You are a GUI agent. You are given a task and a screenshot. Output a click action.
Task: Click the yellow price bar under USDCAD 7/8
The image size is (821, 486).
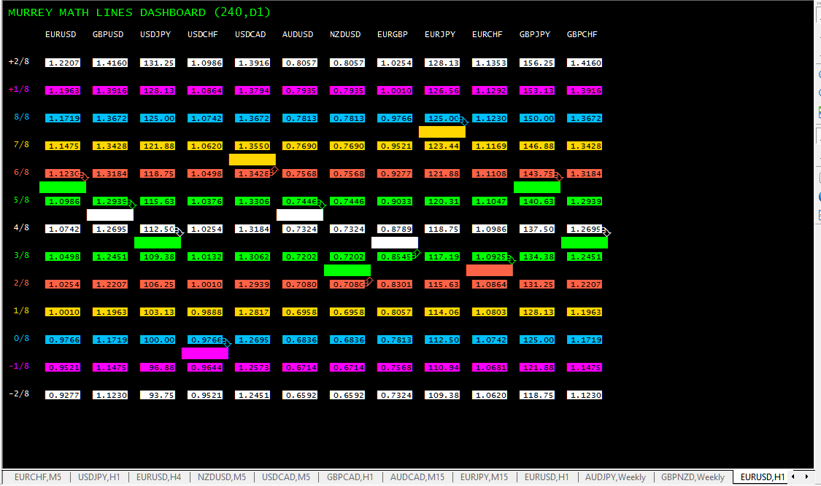coord(253,160)
